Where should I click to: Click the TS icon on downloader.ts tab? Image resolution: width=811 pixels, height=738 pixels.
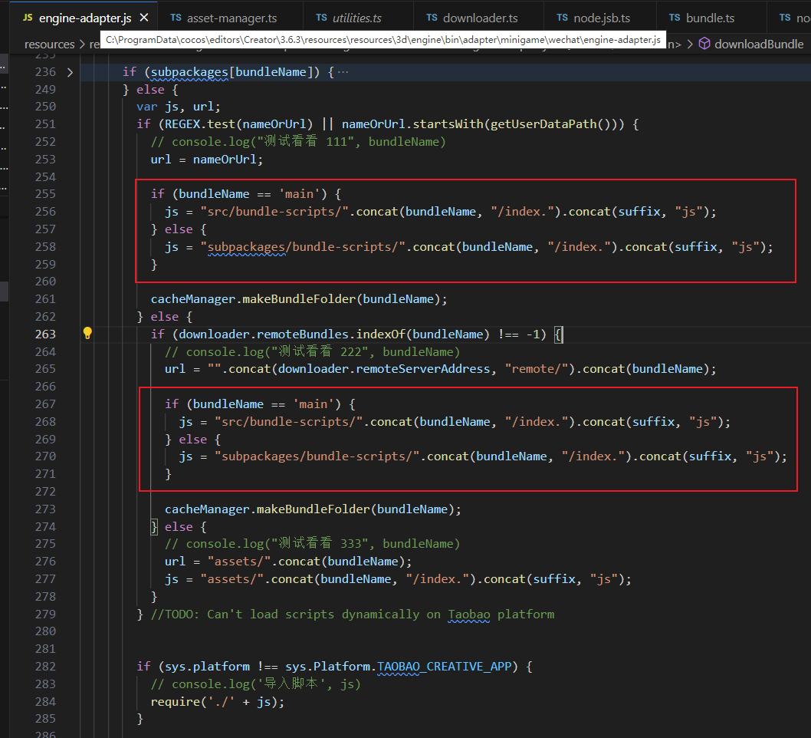[432, 18]
